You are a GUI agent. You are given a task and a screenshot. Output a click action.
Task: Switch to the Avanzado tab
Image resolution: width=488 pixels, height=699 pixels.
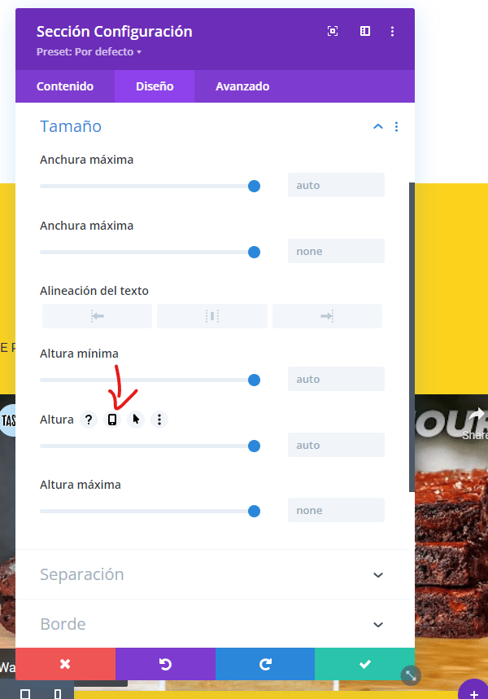(x=242, y=86)
